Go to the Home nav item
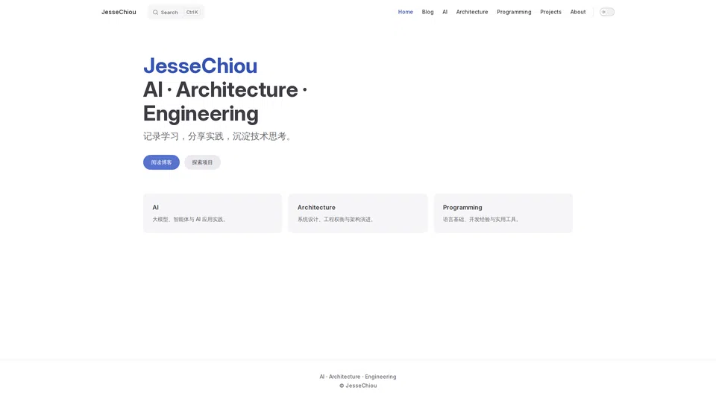This screenshot has height=402, width=716. click(406, 12)
